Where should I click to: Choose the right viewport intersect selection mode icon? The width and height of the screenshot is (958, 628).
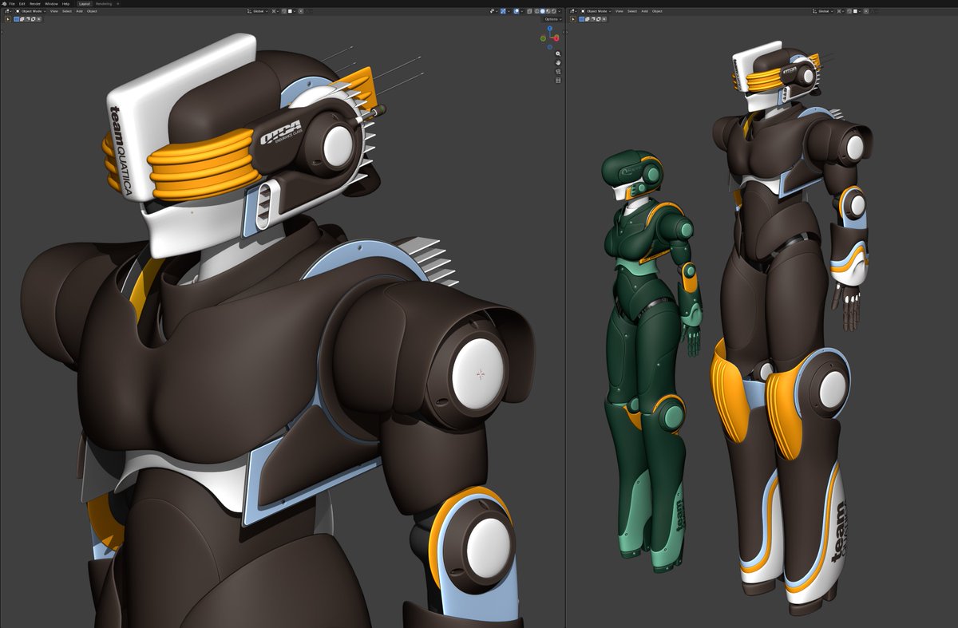pyautogui.click(x=604, y=19)
